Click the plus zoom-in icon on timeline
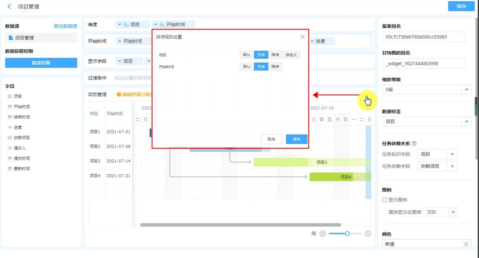 pos(368,234)
